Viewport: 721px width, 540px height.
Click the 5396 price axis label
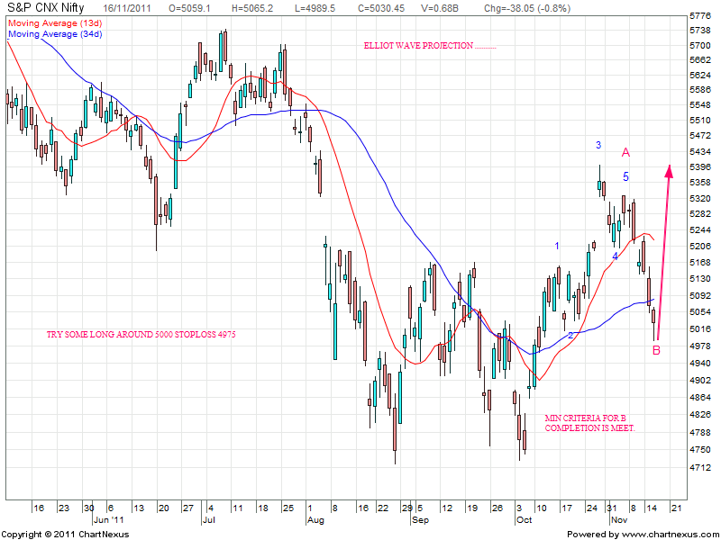(700, 166)
